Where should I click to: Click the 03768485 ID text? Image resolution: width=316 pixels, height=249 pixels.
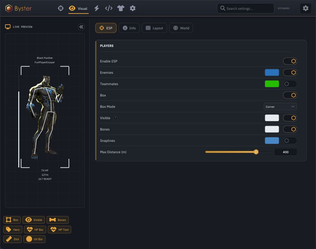tap(283, 8)
